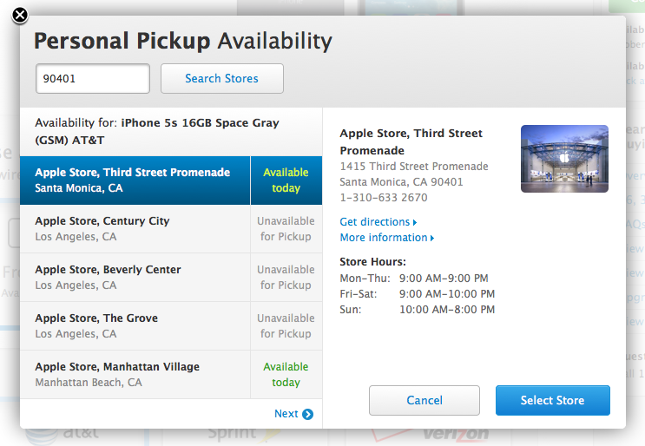Click the Next arrow circle icon
Viewport: 645px width, 446px height.
coord(307,414)
